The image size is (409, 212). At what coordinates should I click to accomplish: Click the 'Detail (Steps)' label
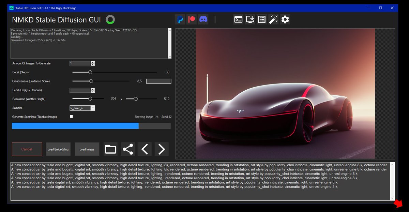click(20, 72)
